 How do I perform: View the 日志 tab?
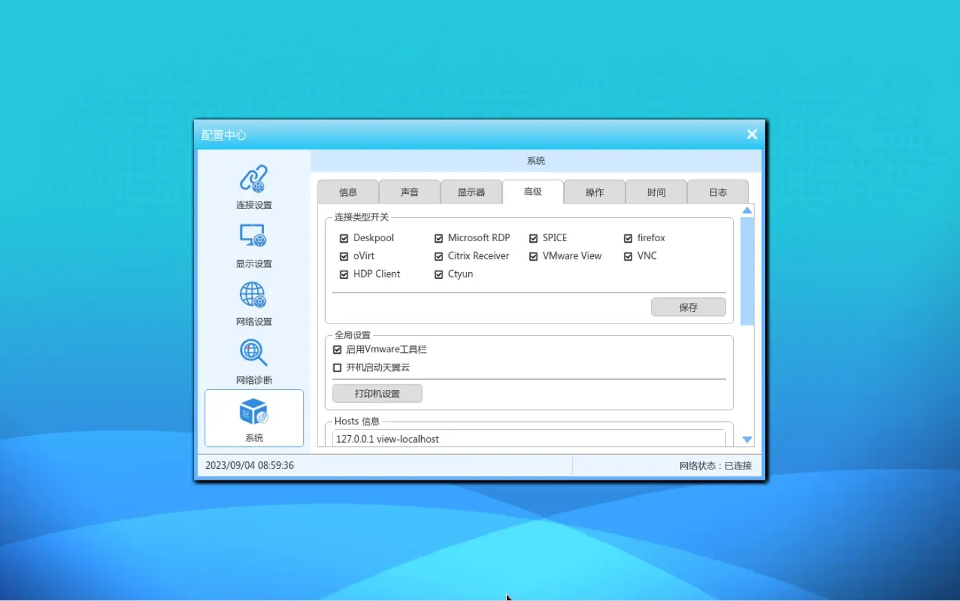click(x=718, y=192)
